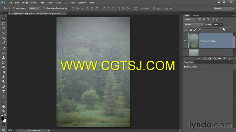Select the Rectangular Marquee tool
Image resolution: width=236 pixels, height=132 pixels.
[x=4, y=24]
